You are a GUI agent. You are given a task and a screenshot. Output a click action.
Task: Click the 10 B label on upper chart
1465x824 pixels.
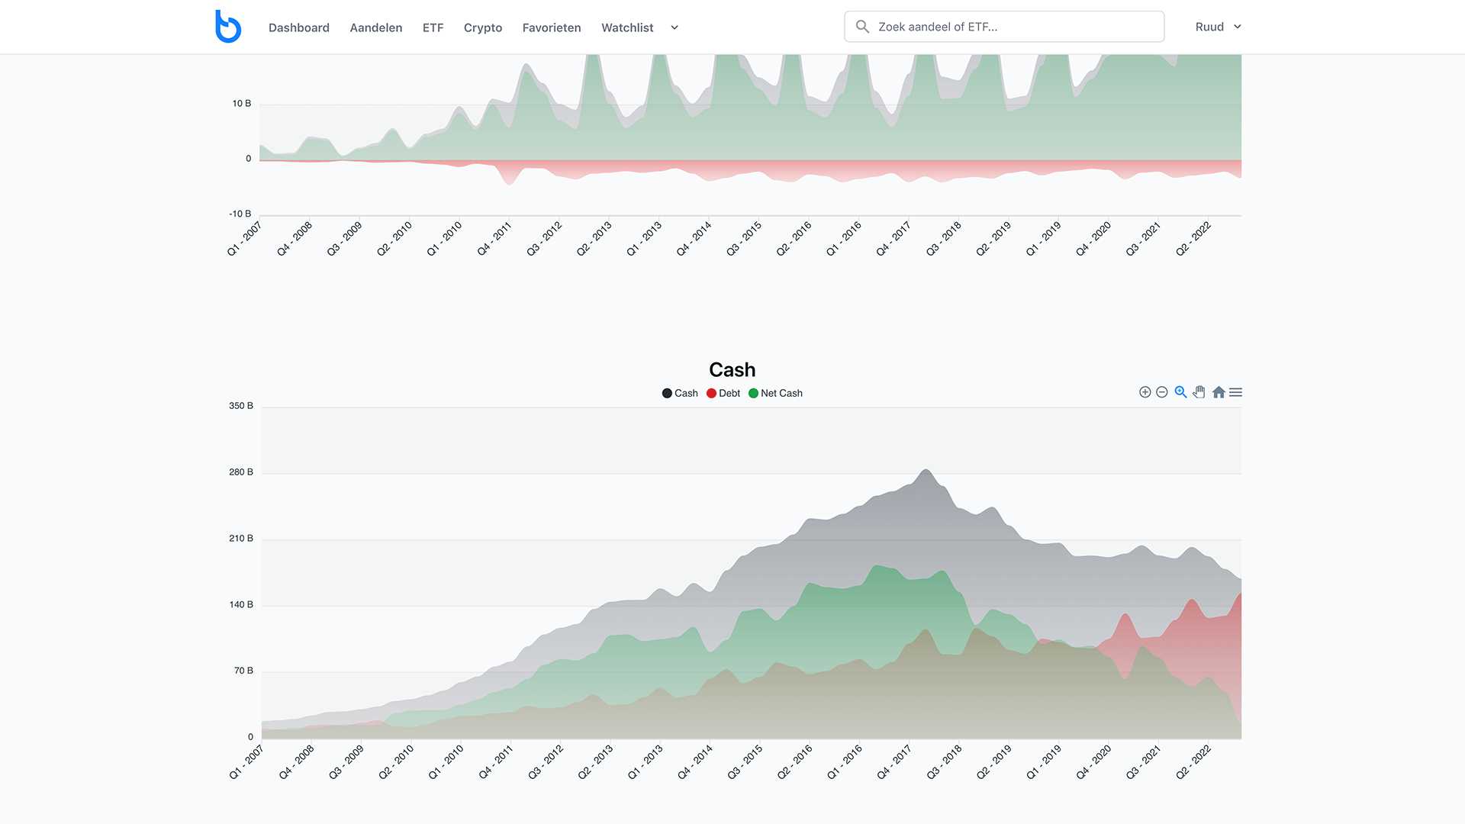click(x=242, y=104)
